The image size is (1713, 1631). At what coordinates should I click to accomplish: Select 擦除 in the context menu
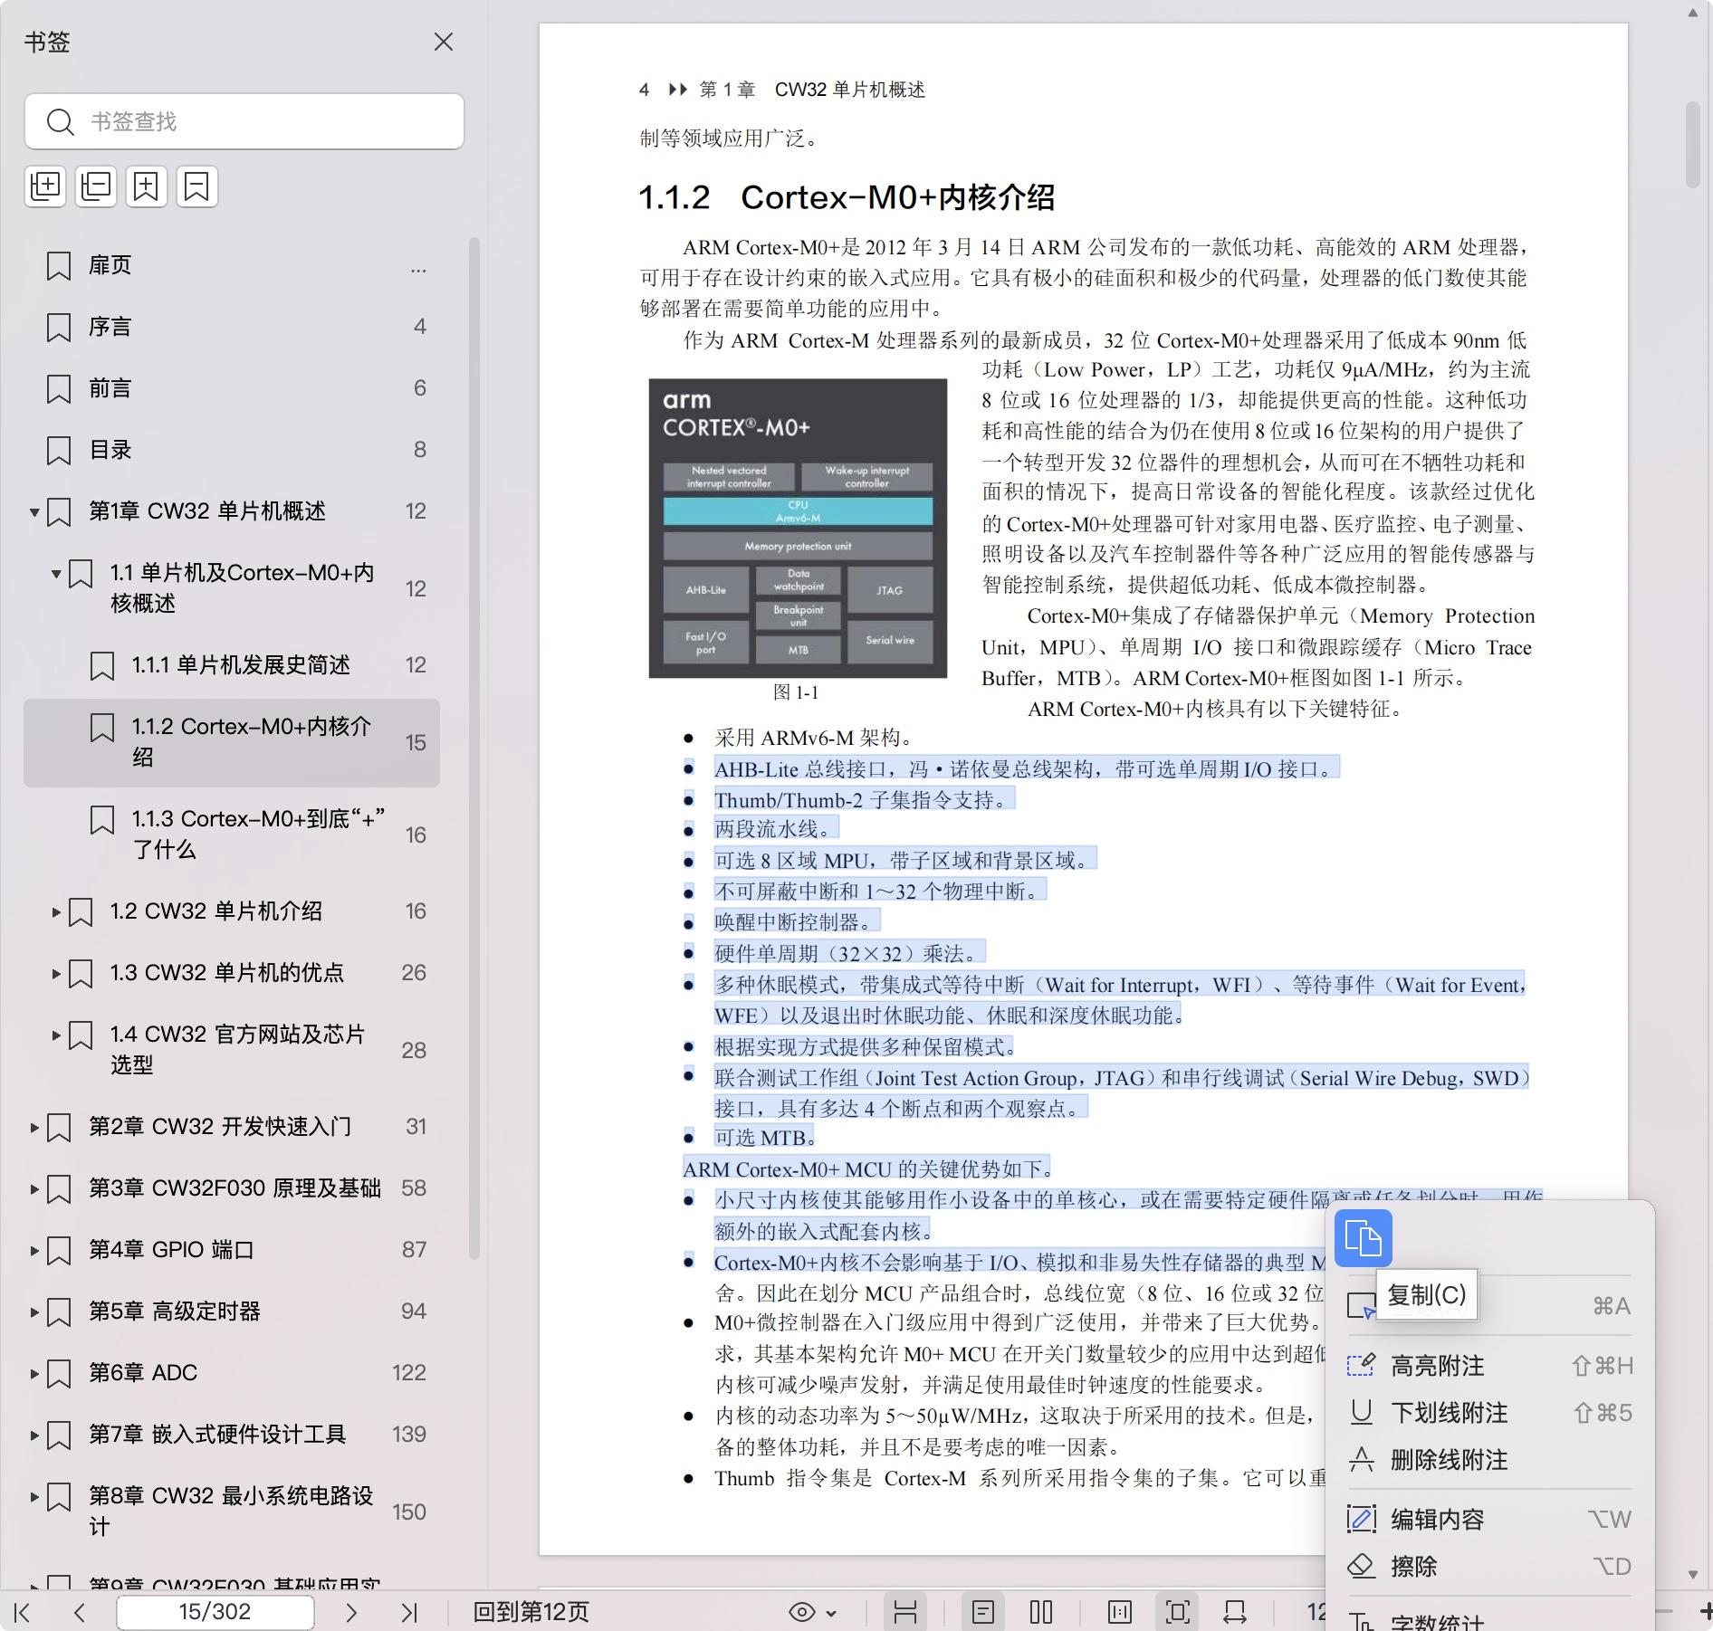(x=1413, y=1567)
